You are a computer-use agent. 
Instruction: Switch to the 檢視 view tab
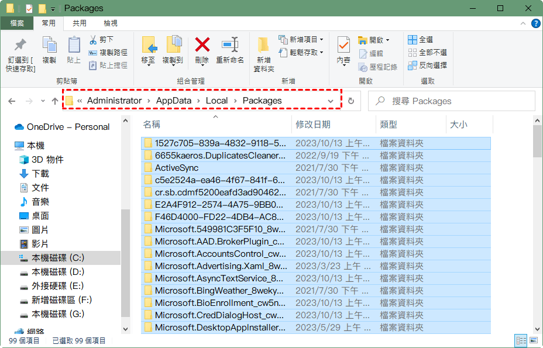point(111,23)
